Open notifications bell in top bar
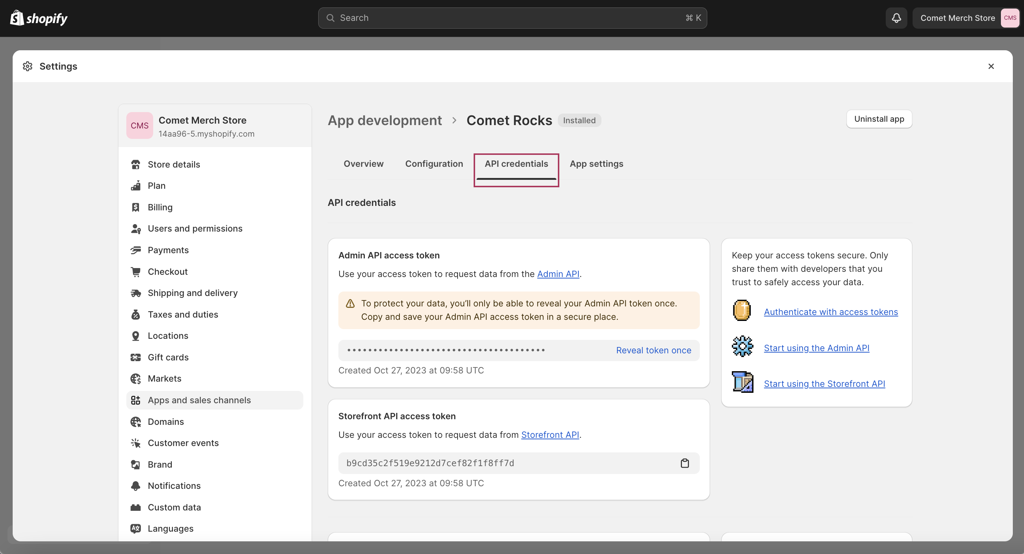 [896, 18]
